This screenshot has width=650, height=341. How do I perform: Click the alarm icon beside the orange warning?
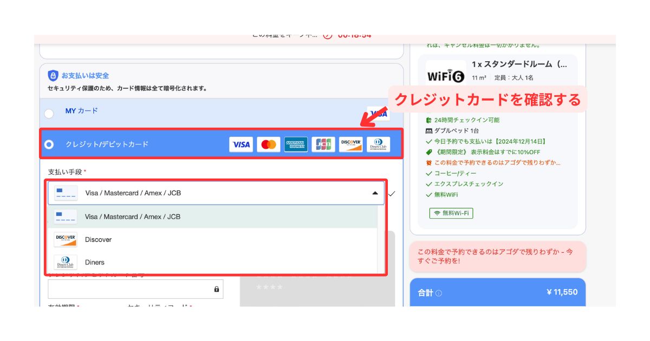[x=429, y=163]
